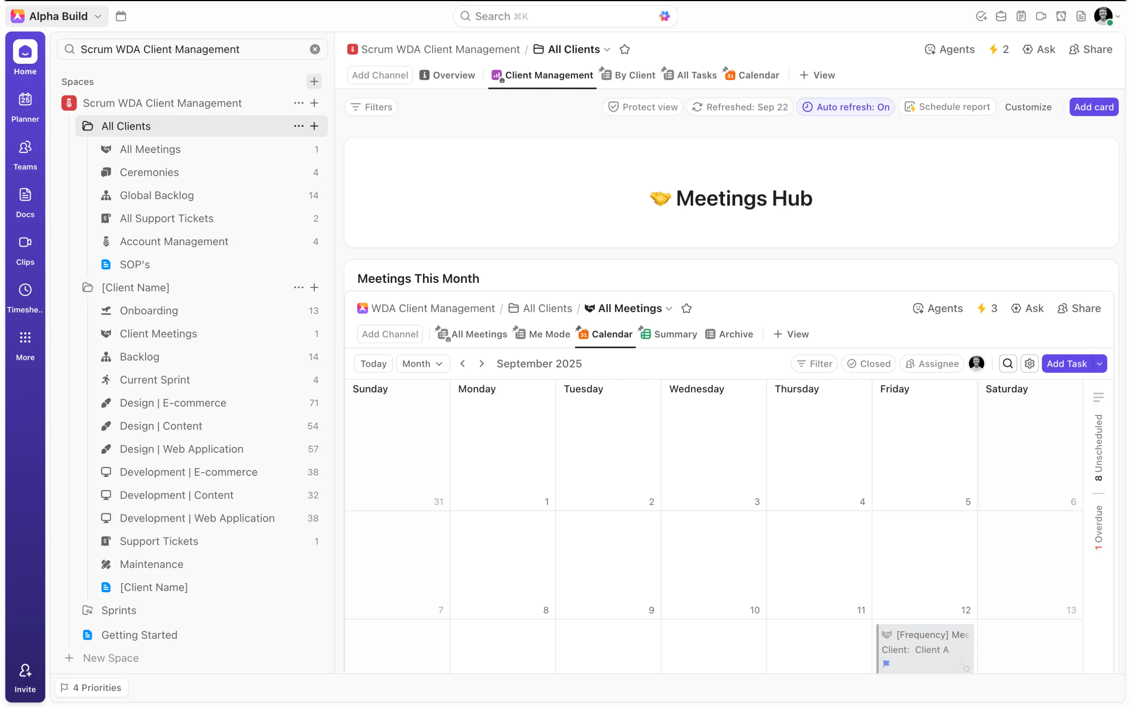Viewport: 1131px width, 707px height.
Task: Favorite All Clients with the star icon
Action: [624, 49]
